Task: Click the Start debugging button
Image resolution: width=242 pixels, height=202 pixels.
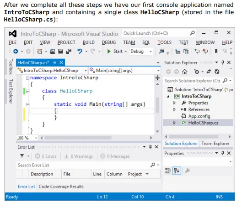Action: pos(115,52)
